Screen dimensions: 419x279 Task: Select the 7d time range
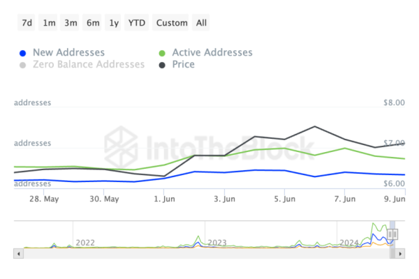click(27, 23)
